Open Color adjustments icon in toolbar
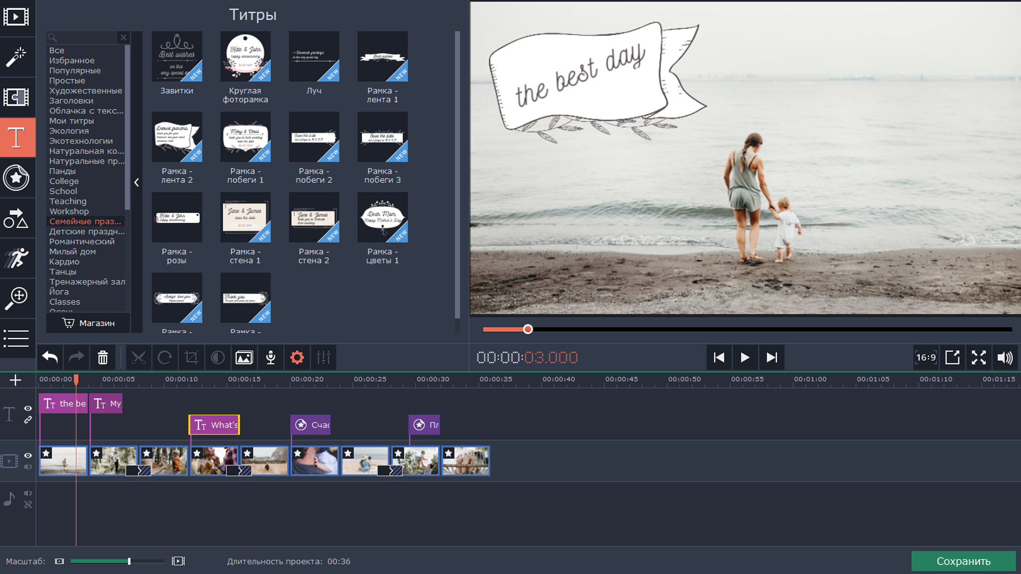This screenshot has width=1021, height=574. coord(217,358)
